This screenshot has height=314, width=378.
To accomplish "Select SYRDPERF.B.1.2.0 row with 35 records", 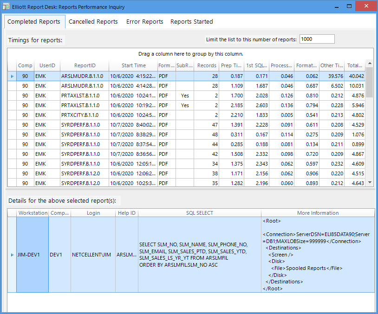I will tap(186, 183).
